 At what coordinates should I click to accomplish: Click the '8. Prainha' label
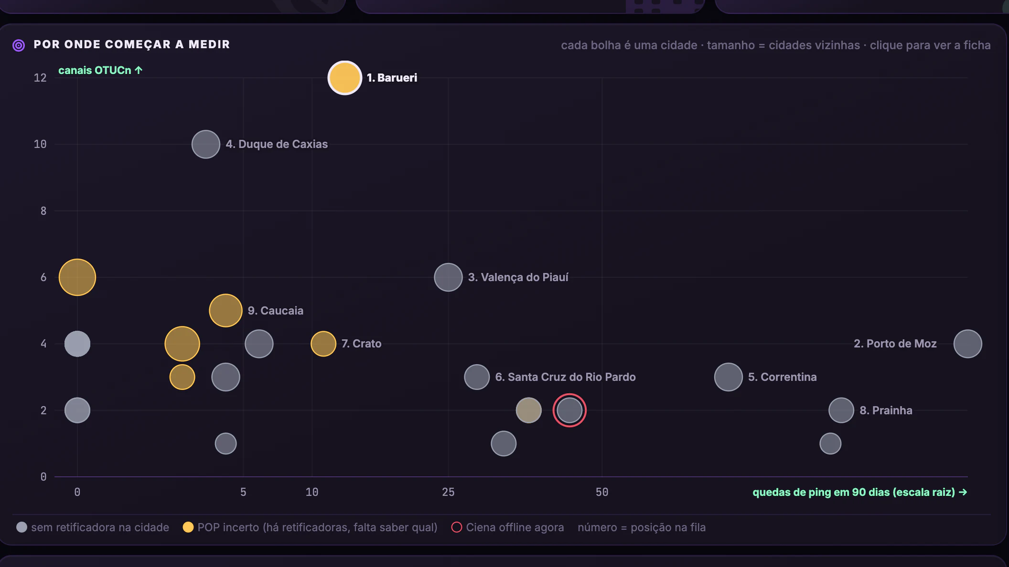886,410
